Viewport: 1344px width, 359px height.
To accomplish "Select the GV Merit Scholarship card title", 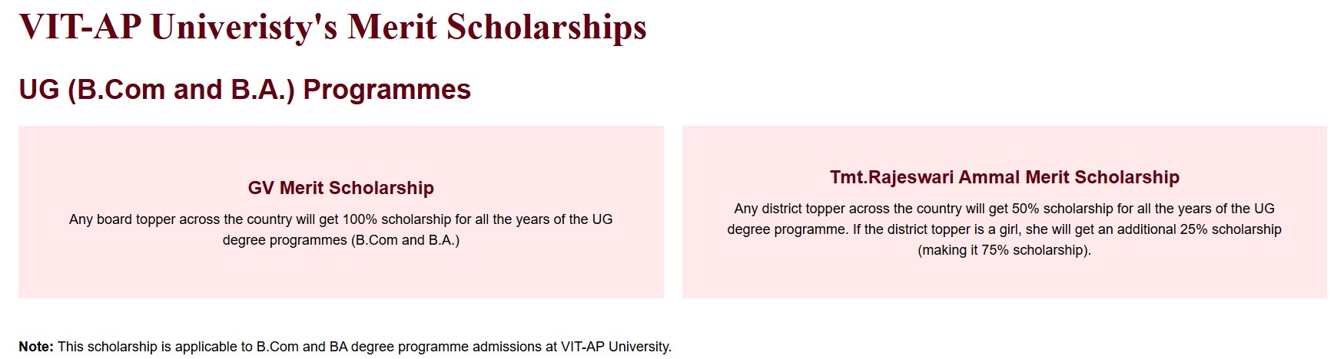I will (x=340, y=188).
